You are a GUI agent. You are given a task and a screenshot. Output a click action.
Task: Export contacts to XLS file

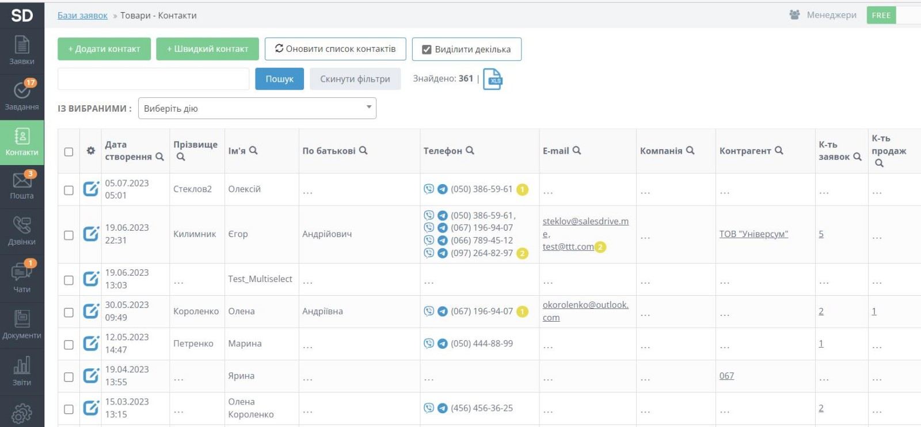(x=492, y=79)
